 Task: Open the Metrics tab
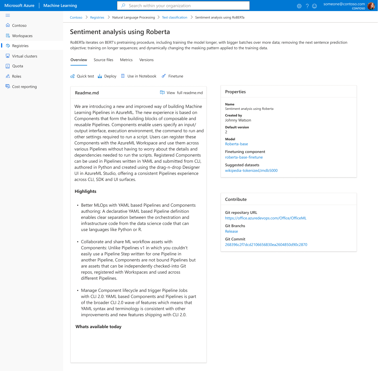(126, 60)
